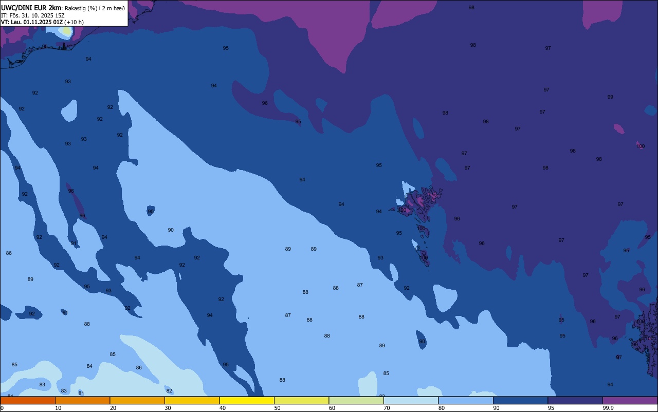658x412 pixels.
Task: Click the legend tick label '99.9'
Action: [x=609, y=408]
